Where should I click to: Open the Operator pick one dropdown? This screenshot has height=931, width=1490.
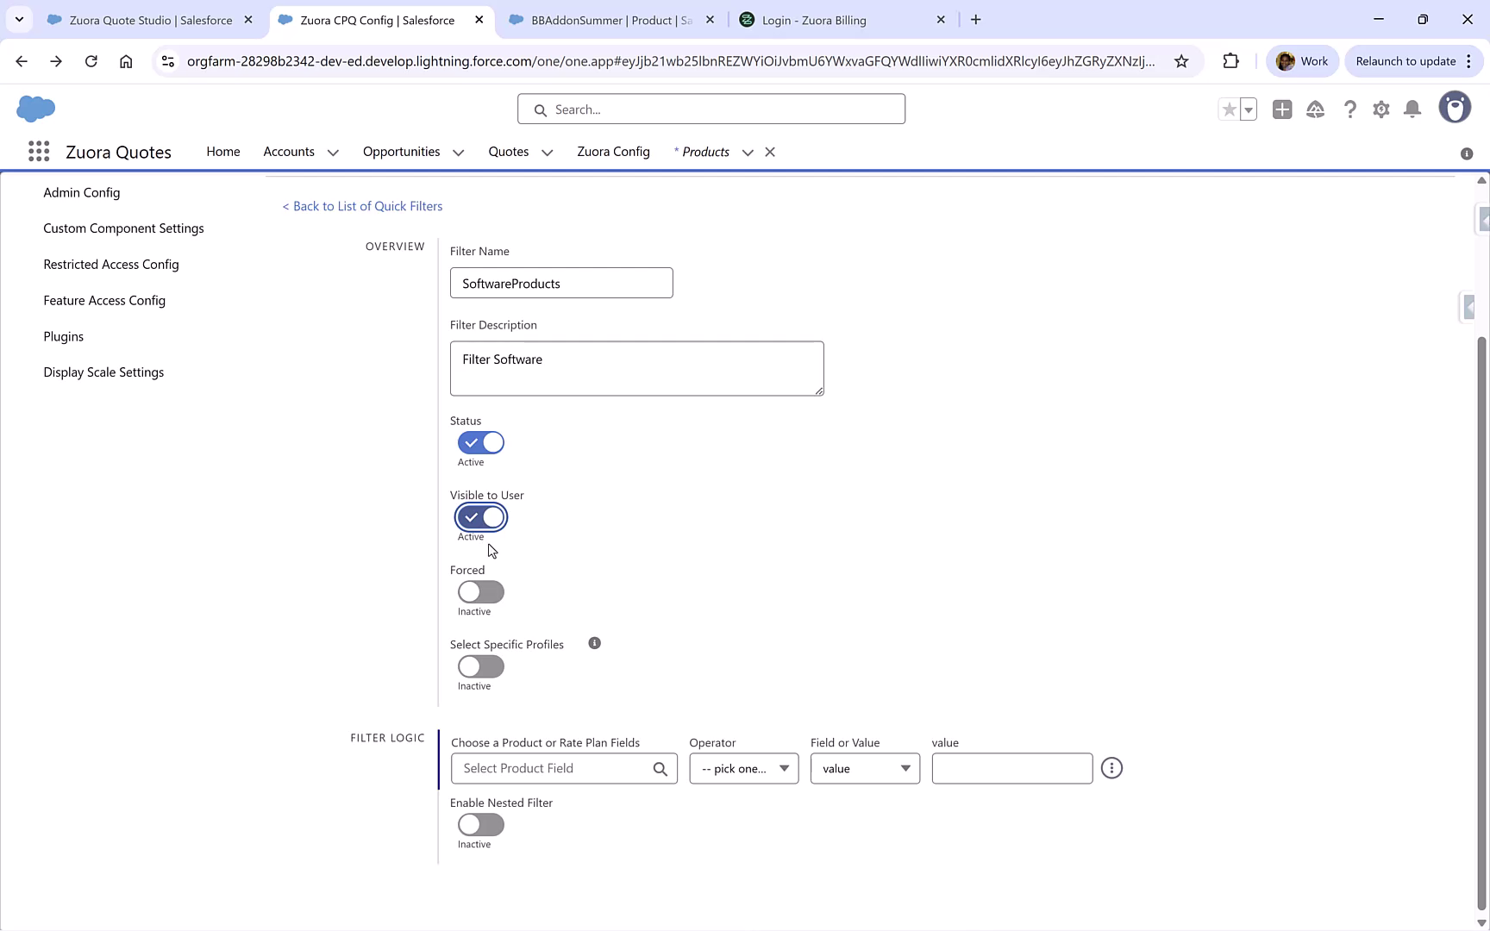[x=743, y=768]
